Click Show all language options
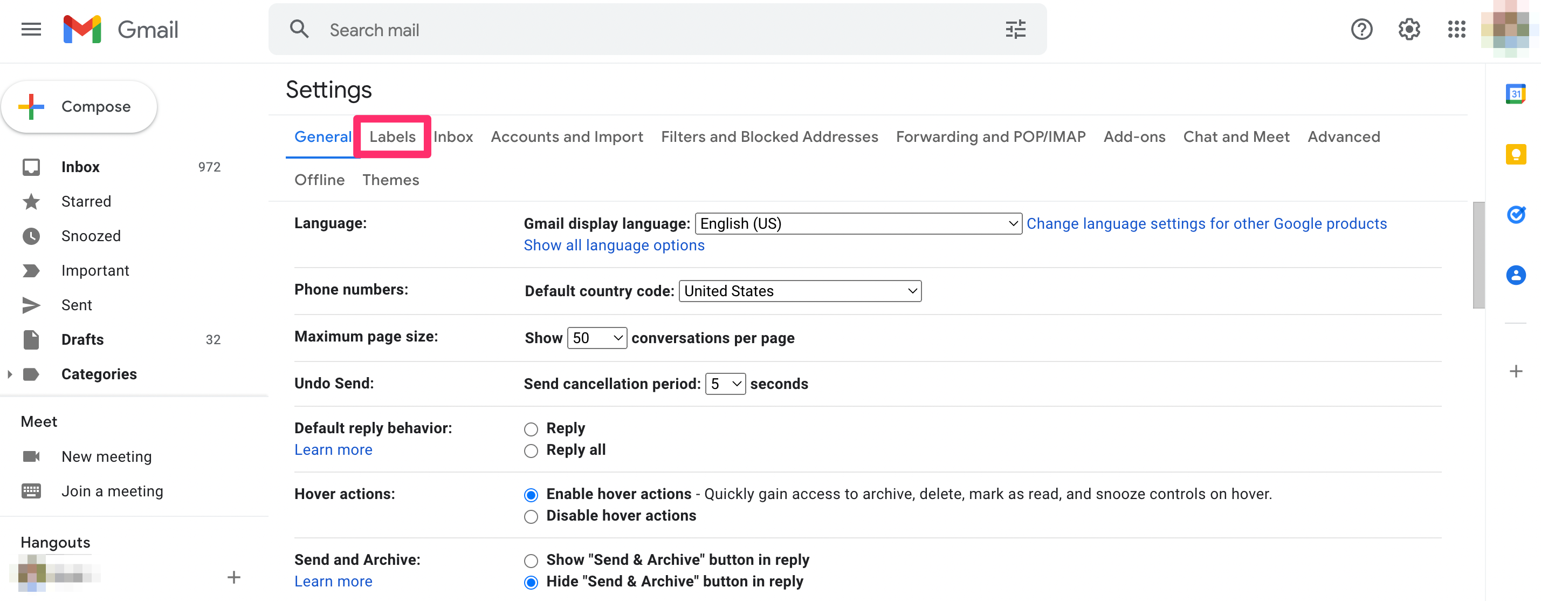Viewport: 1541px width, 601px height. tap(614, 245)
